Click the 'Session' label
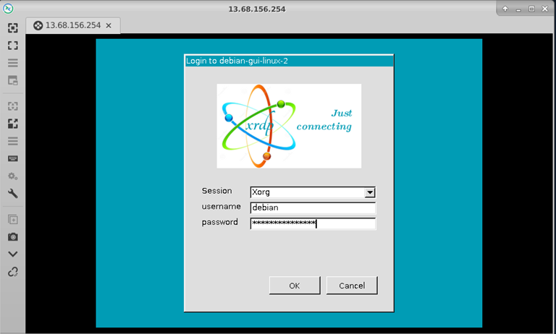The width and height of the screenshot is (556, 334). tap(216, 191)
